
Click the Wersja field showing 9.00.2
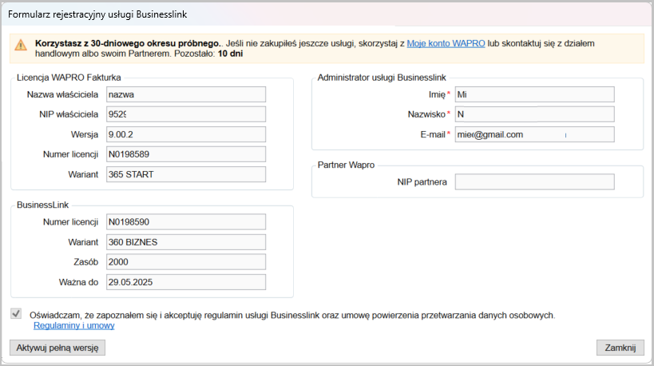pyautogui.click(x=184, y=134)
